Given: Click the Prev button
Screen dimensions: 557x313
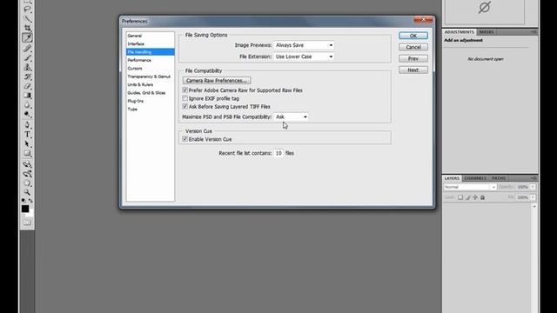Looking at the screenshot, I should (413, 58).
